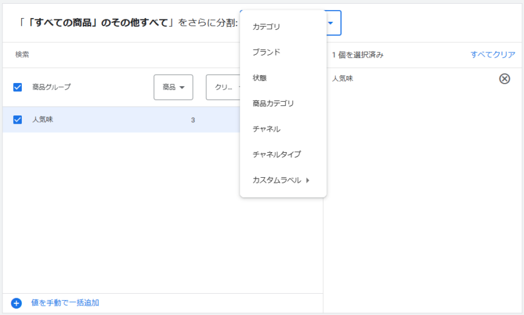This screenshot has height=315, width=524.
Task: Choose チャネル from the list
Action: pyautogui.click(x=266, y=129)
